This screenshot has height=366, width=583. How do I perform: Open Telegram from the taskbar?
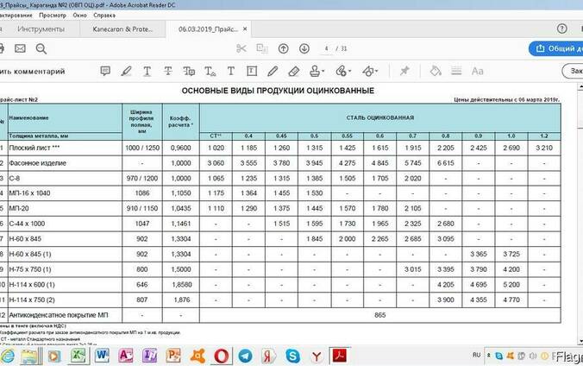click(245, 356)
